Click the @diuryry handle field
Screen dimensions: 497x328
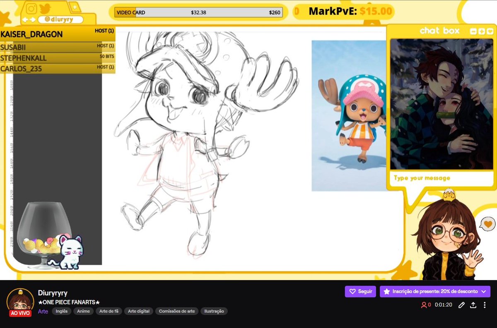click(60, 19)
